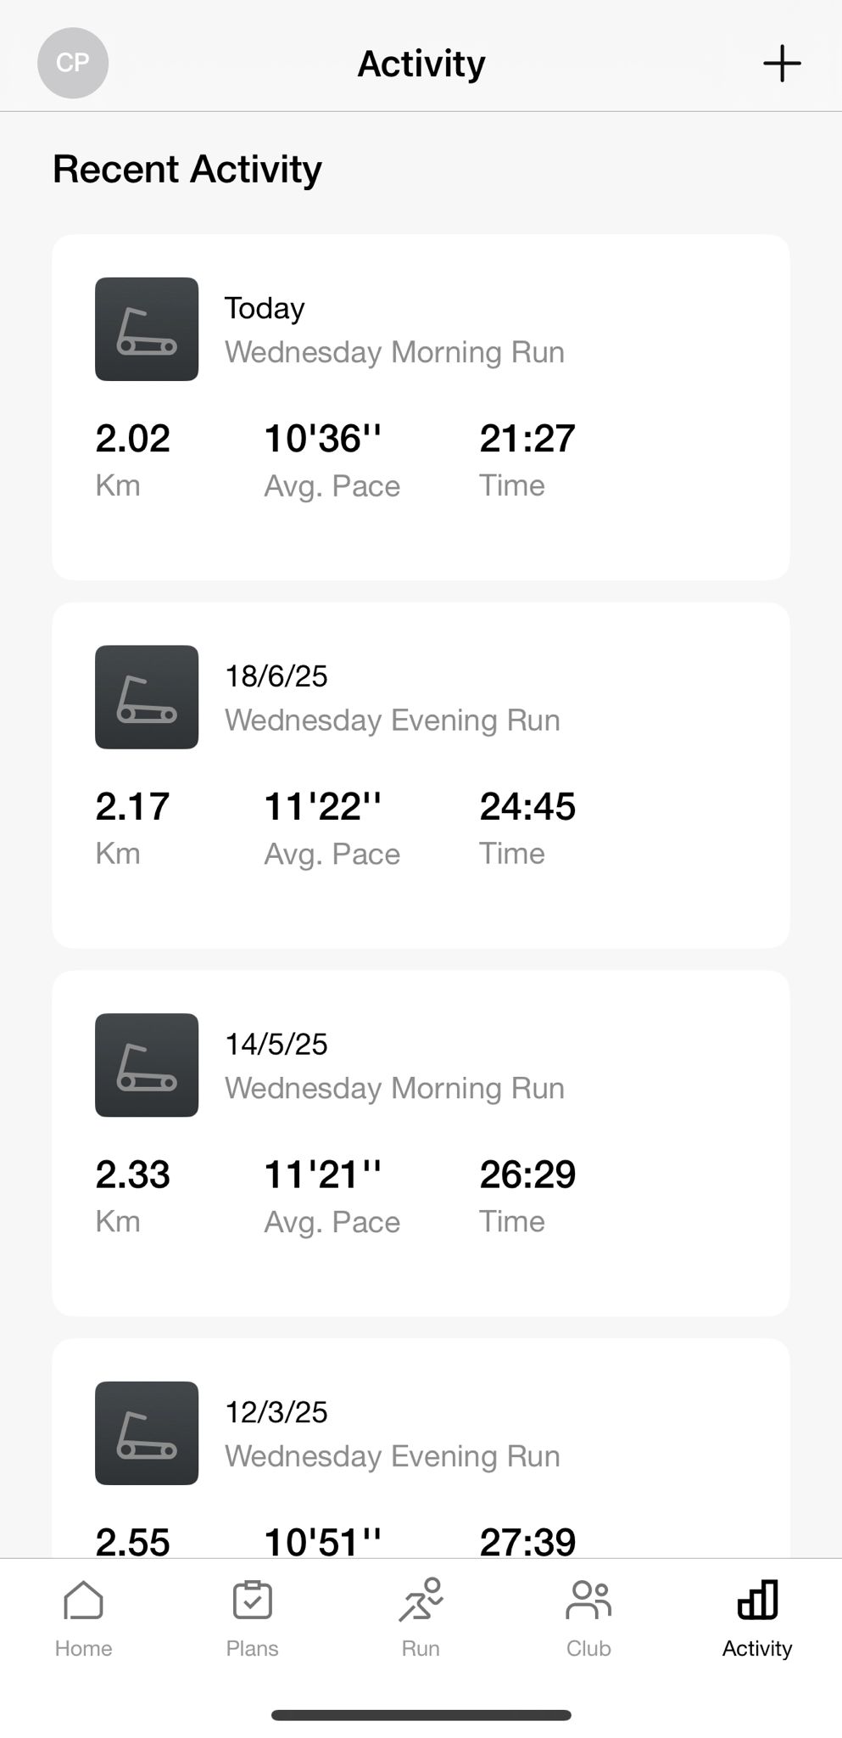Open the 14/5/25 Wednesday Morning Run title
This screenshot has height=1738, width=842.
[x=394, y=1088]
